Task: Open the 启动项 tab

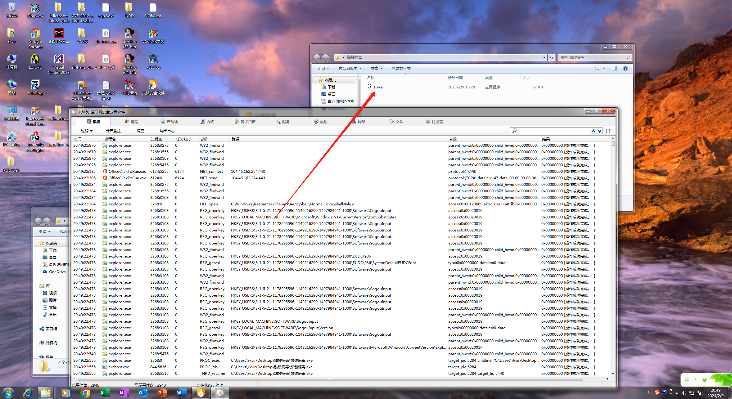Action: coord(169,122)
